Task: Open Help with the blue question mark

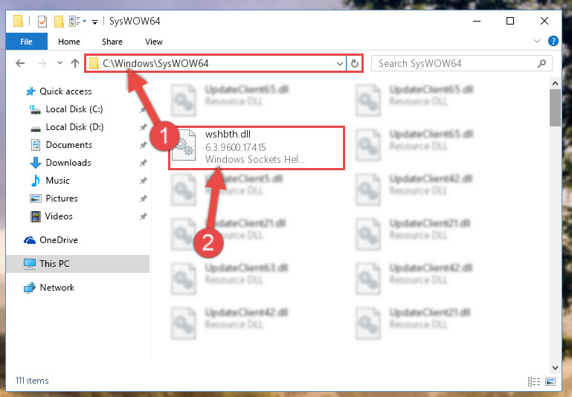Action: 553,41
